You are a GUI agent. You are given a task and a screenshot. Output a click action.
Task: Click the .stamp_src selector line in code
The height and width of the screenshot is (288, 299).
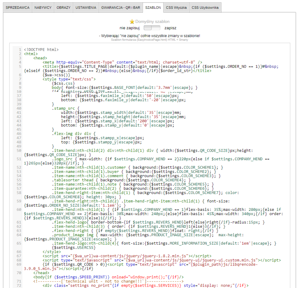[65, 108]
